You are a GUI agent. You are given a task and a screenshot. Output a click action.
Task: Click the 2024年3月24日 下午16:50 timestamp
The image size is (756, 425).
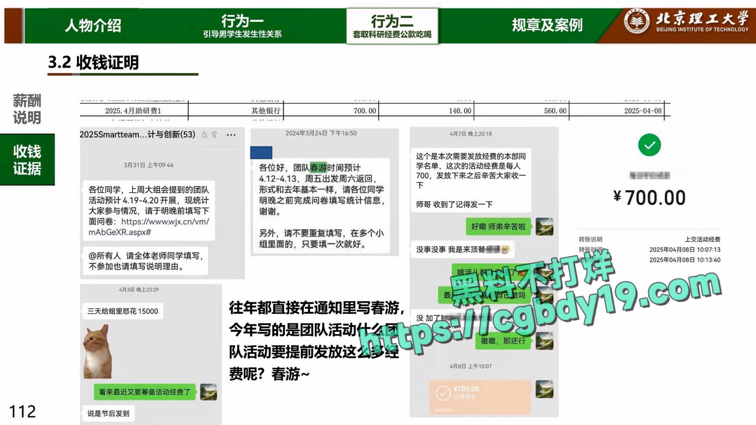[321, 133]
